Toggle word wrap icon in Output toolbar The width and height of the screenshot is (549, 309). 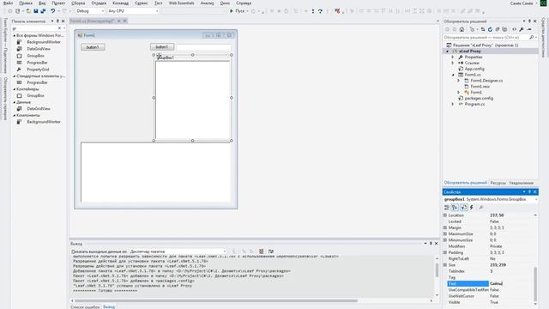coord(271,251)
